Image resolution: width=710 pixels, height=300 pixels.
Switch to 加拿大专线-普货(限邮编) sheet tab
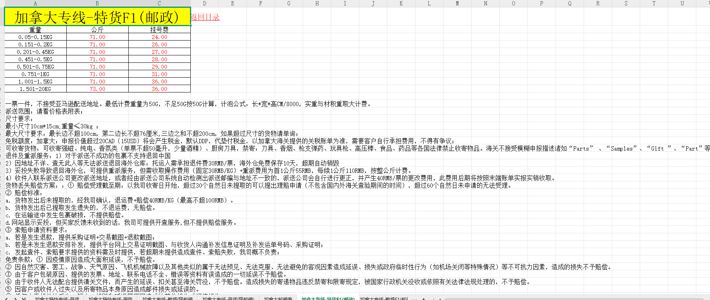pos(228,298)
